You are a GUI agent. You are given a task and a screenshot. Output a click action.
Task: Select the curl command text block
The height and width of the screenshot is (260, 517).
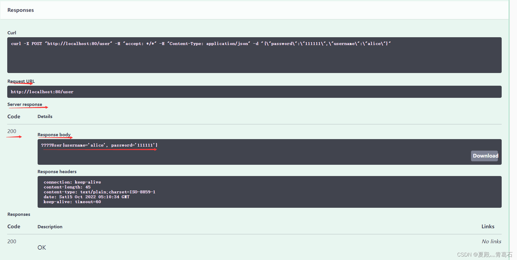[x=254, y=55]
